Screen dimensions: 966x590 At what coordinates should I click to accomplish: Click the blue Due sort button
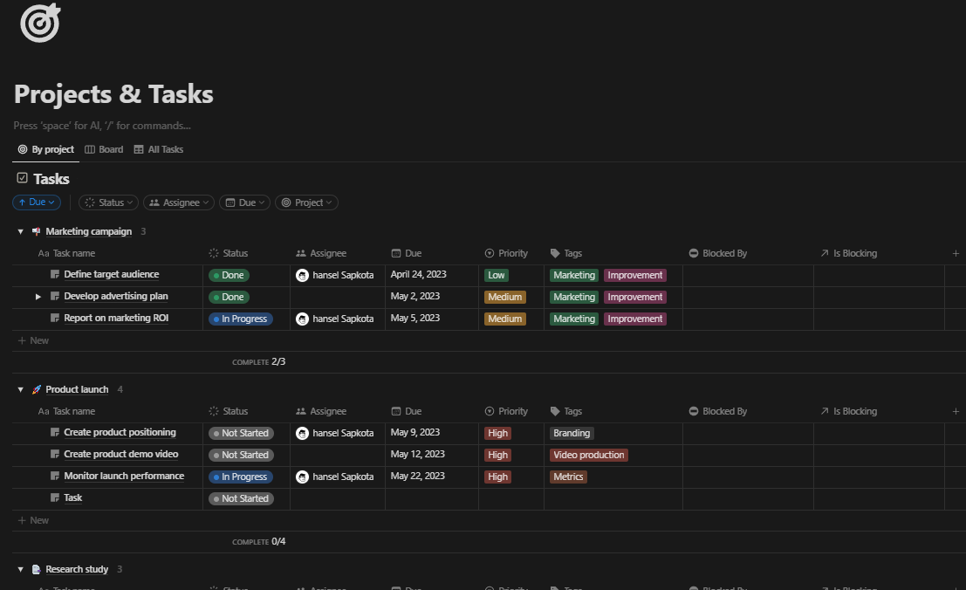(36, 202)
